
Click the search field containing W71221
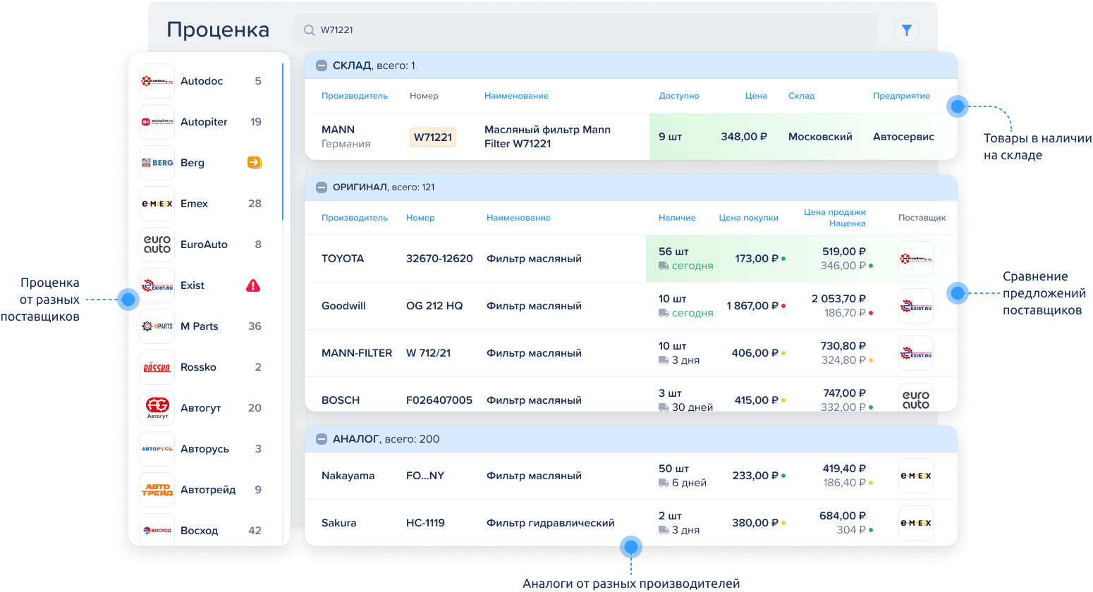click(585, 30)
